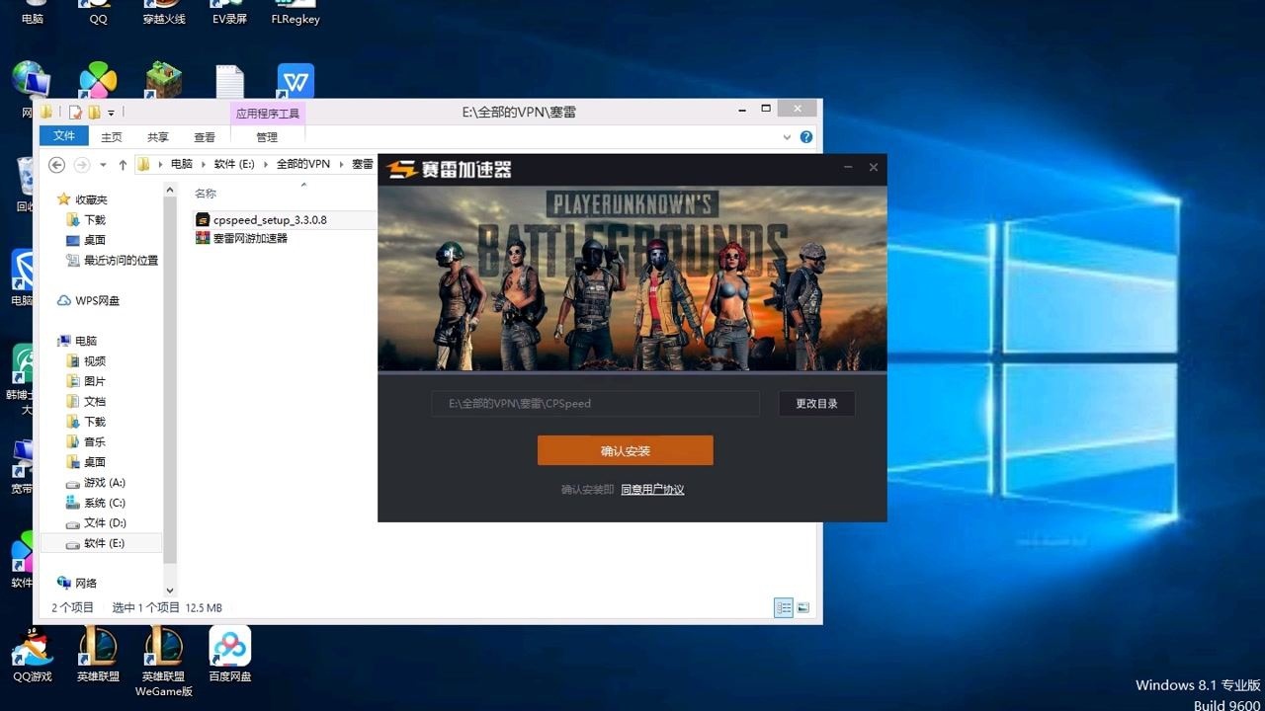Image resolution: width=1265 pixels, height=711 pixels.
Task: Click the folder icon in address bar
Action: (x=143, y=164)
